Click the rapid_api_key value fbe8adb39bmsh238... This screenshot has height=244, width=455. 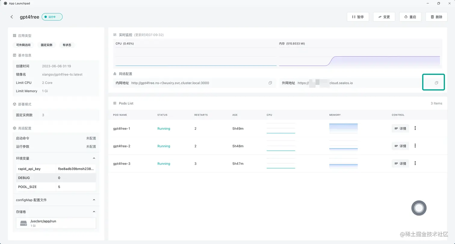coord(76,169)
